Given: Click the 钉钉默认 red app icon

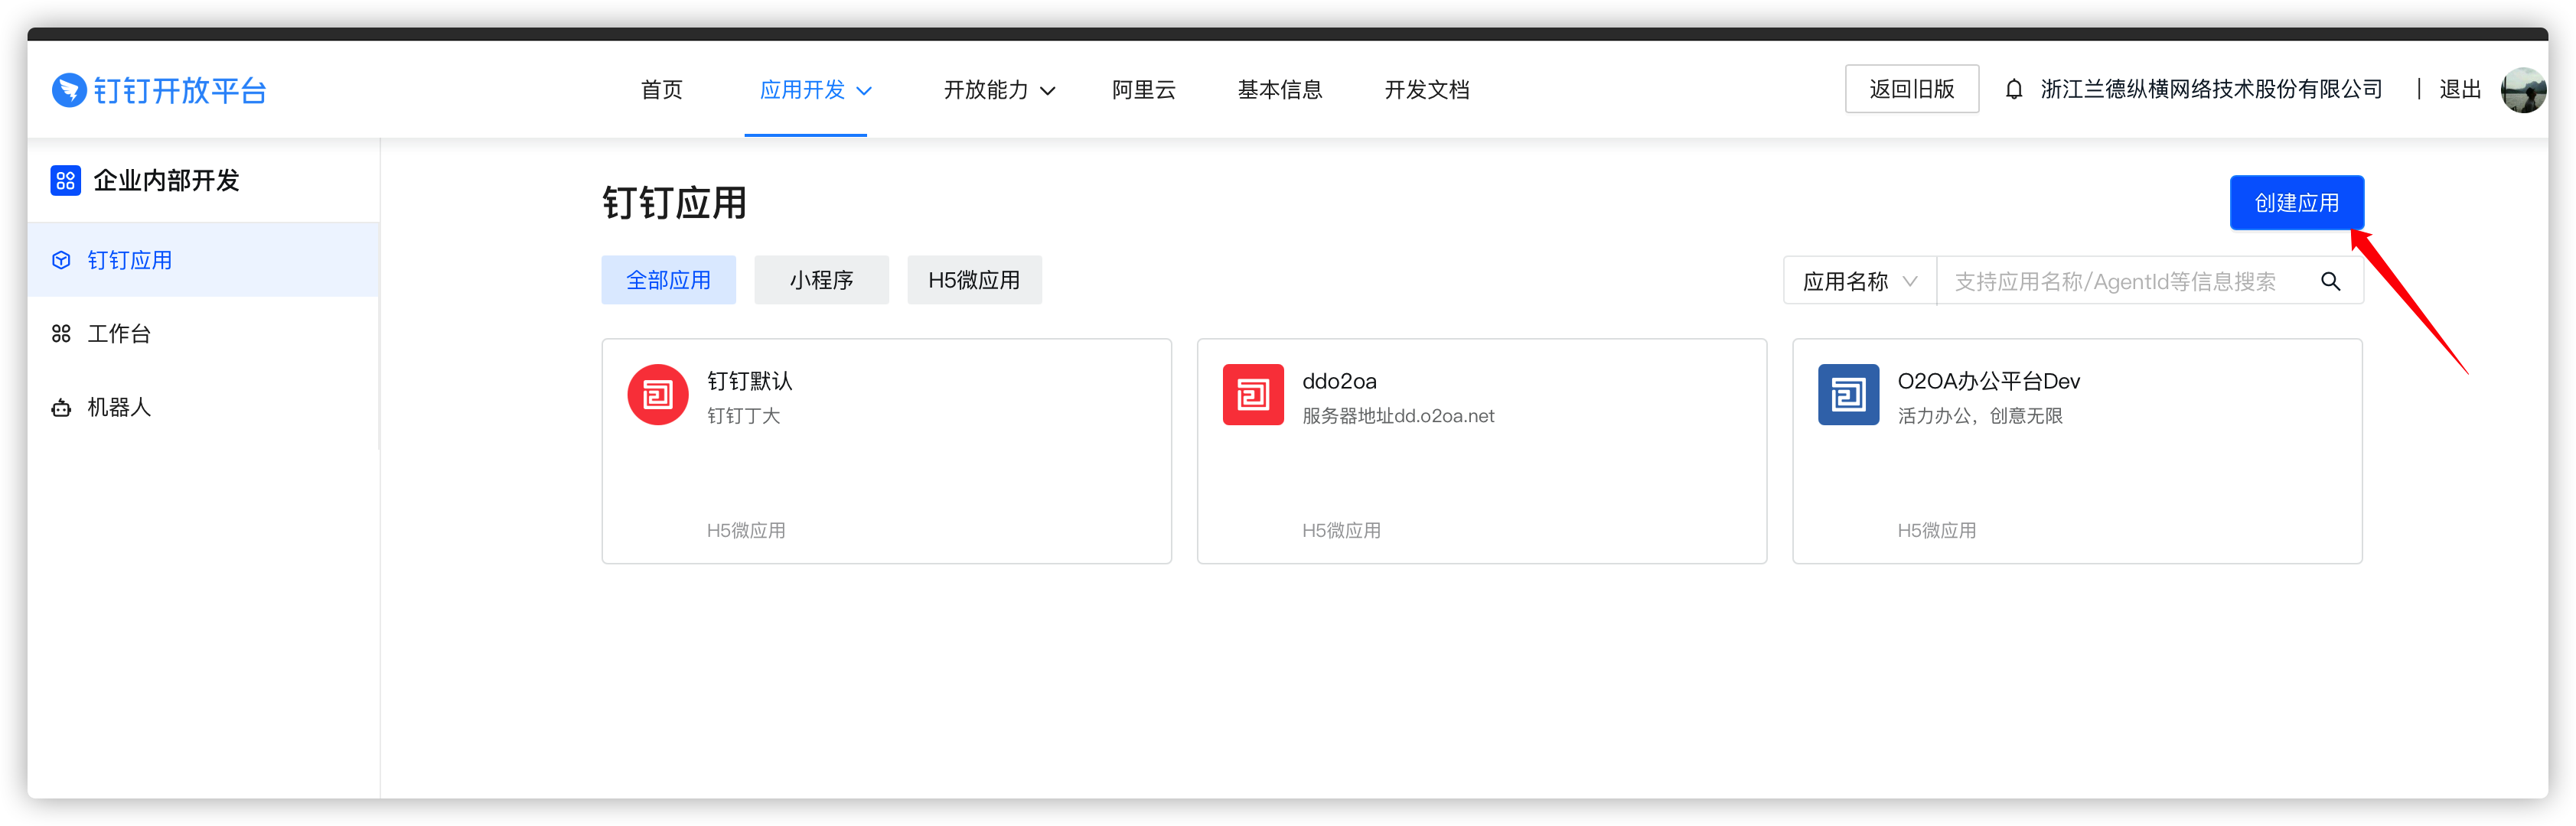Looking at the screenshot, I should (x=657, y=395).
